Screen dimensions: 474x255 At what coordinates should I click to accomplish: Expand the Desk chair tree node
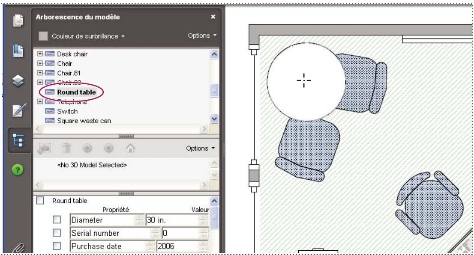40,54
